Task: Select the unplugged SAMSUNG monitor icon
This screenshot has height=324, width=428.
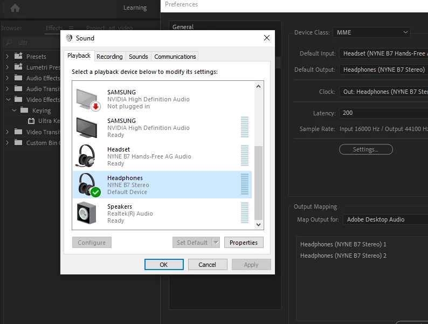Action: pyautogui.click(x=88, y=100)
